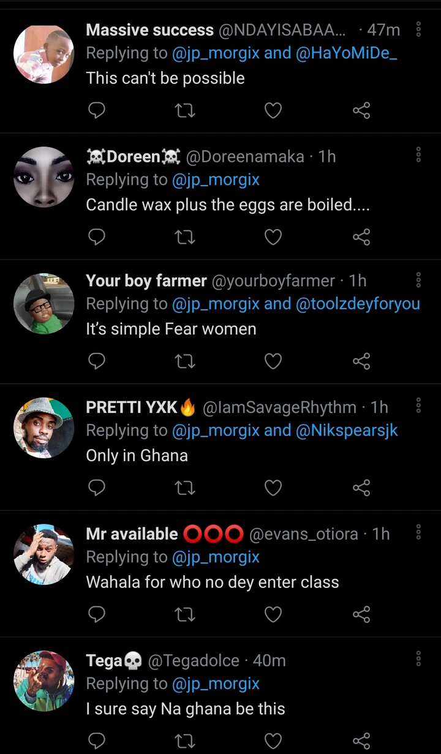The width and height of the screenshot is (441, 754).
Task: Reply to Your boy farmer's tweet
Action: [x=97, y=361]
